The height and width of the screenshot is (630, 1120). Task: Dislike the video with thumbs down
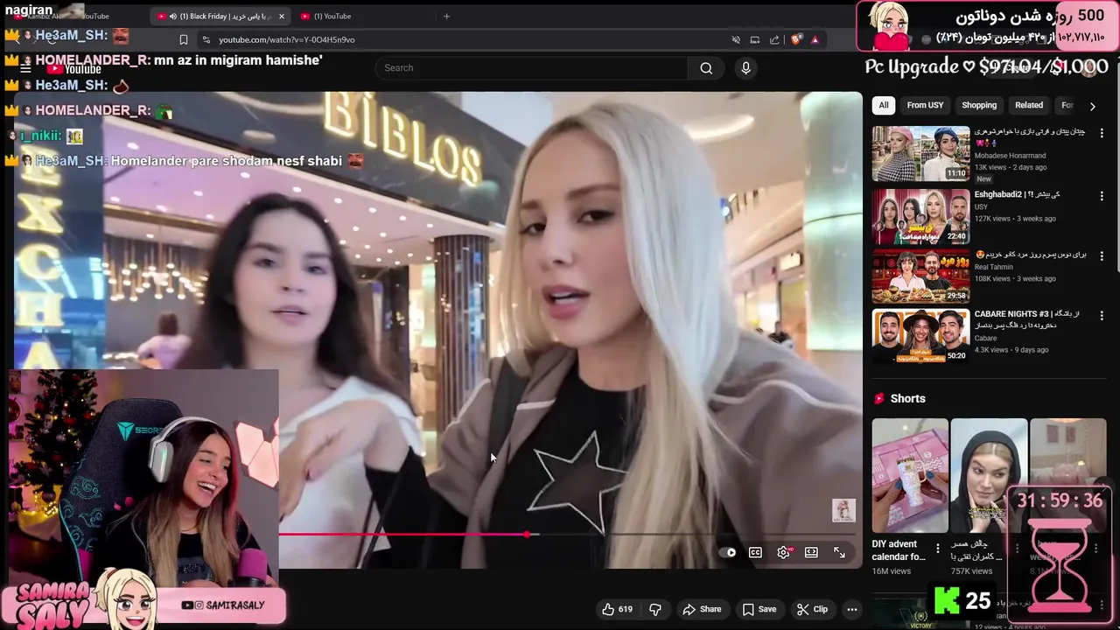(655, 609)
